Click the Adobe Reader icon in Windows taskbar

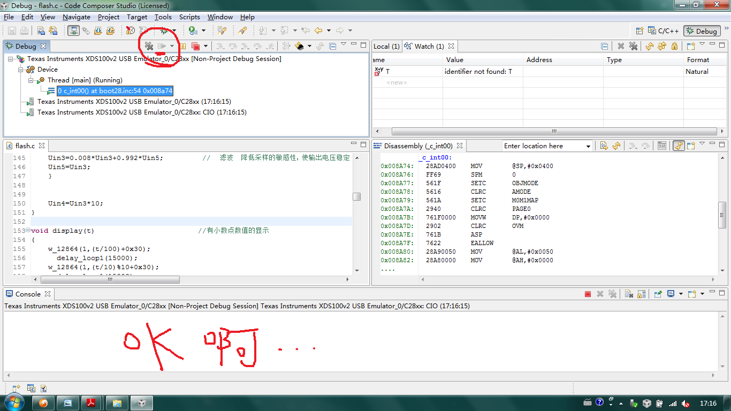tap(92, 402)
